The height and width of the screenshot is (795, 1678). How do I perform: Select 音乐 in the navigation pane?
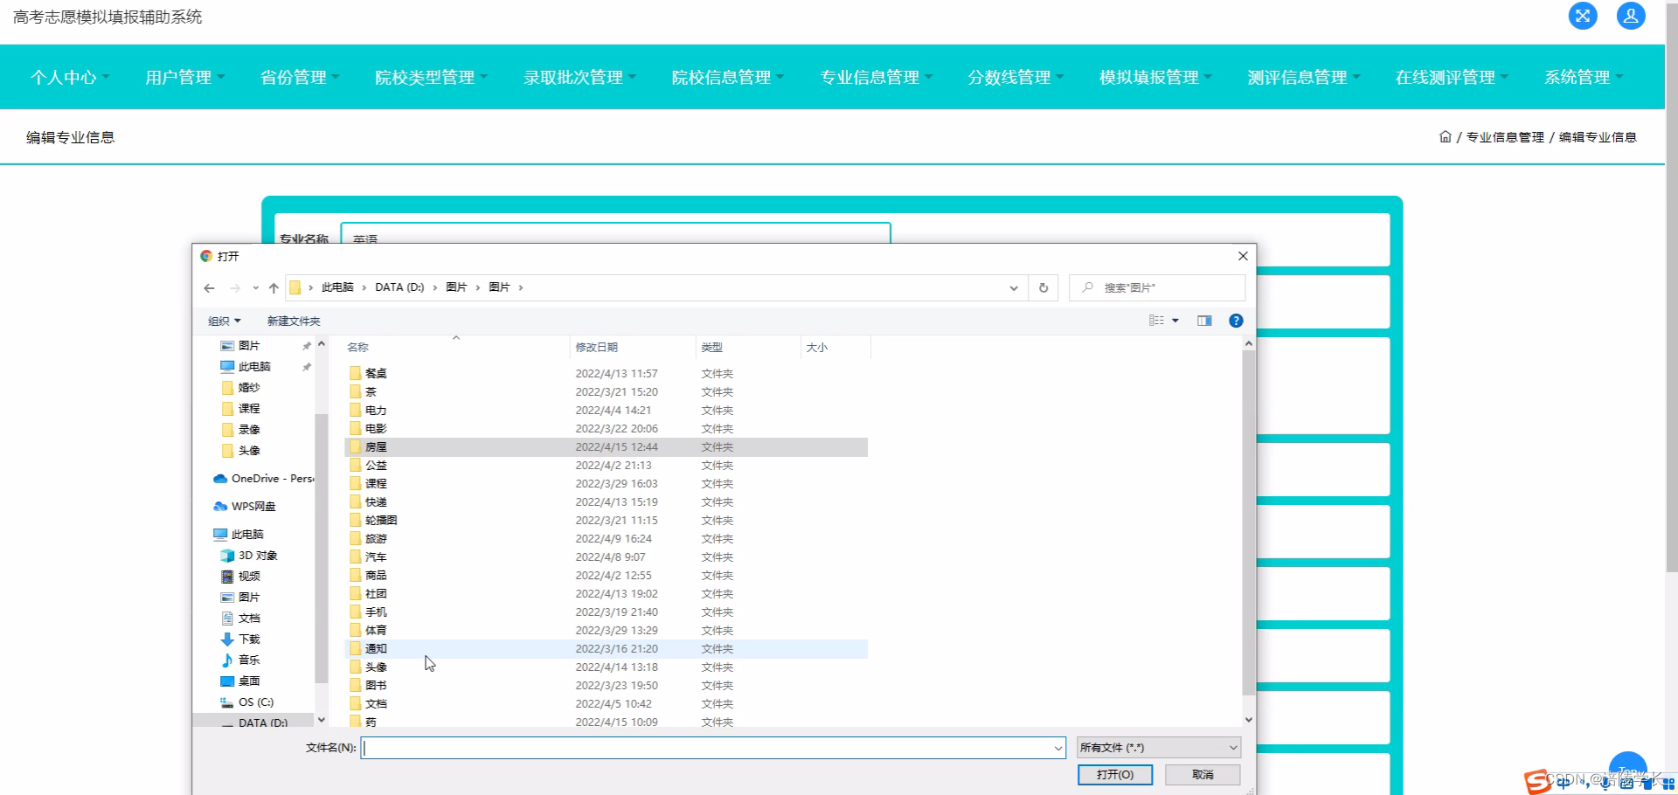(240, 660)
